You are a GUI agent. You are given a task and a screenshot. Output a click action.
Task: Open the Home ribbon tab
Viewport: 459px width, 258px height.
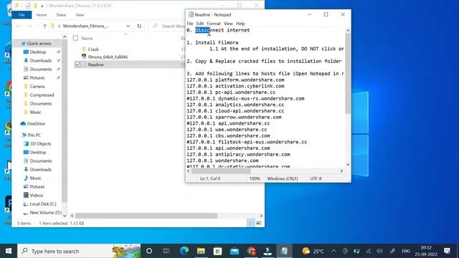click(42, 14)
